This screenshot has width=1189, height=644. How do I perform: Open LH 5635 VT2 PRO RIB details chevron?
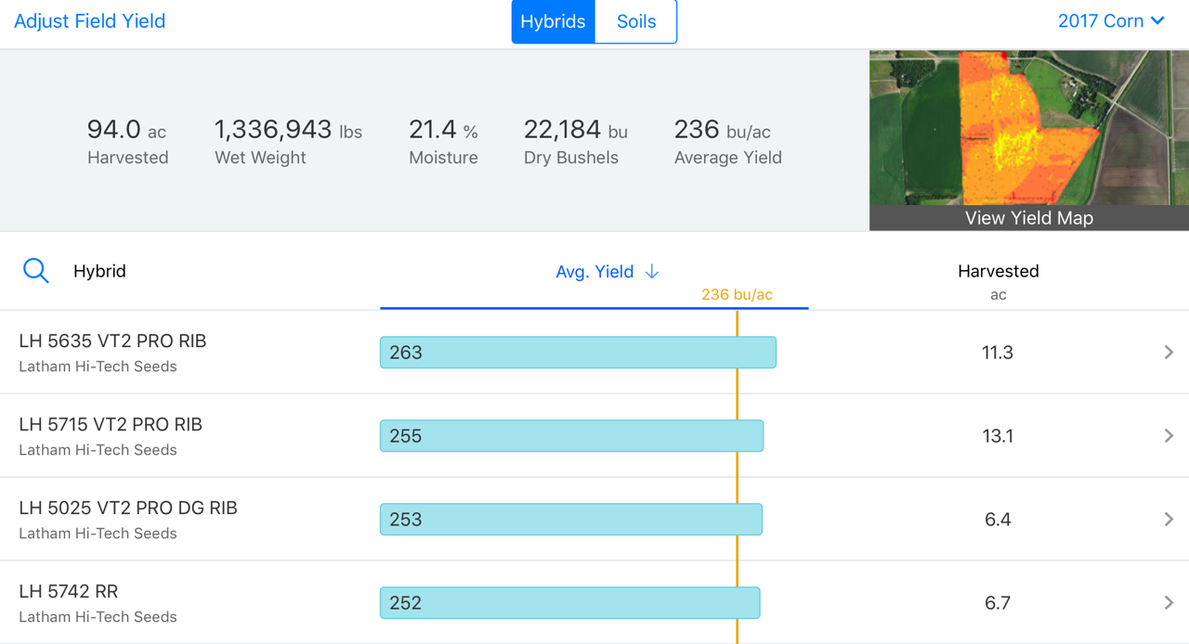tap(1169, 353)
